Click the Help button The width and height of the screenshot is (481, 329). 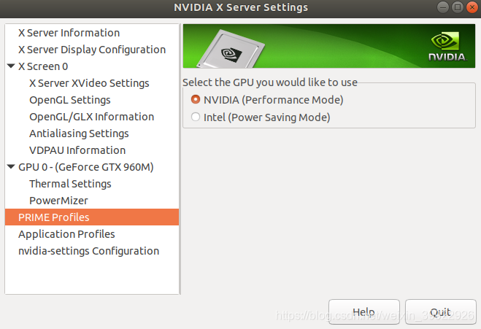(364, 311)
